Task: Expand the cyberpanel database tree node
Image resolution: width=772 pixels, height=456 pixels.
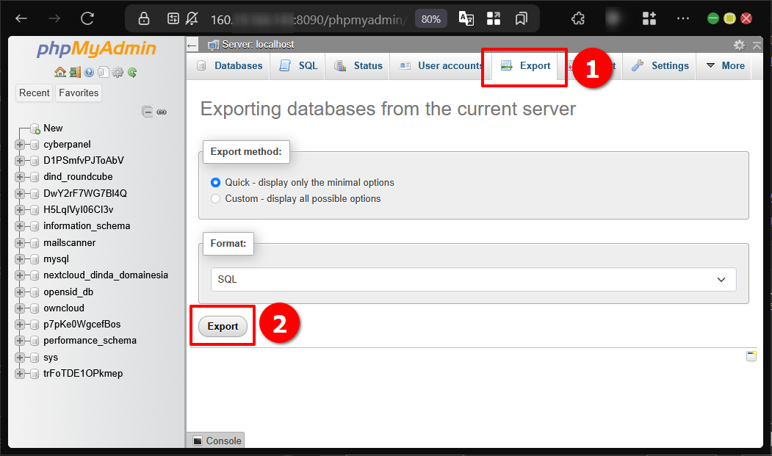Action: [20, 145]
